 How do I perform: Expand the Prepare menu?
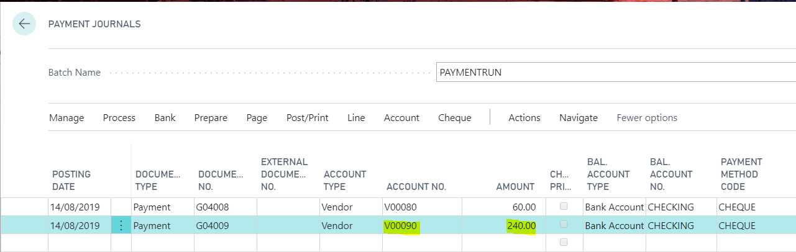[x=211, y=118]
